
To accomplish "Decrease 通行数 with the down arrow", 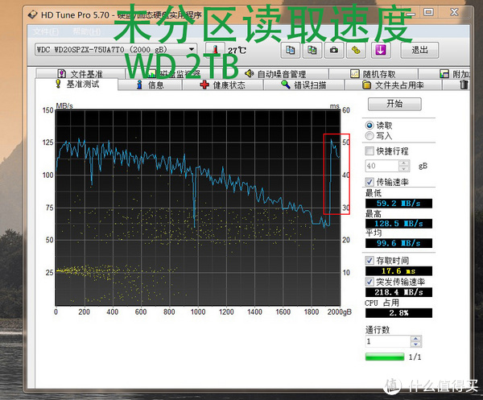I will pyautogui.click(x=416, y=344).
